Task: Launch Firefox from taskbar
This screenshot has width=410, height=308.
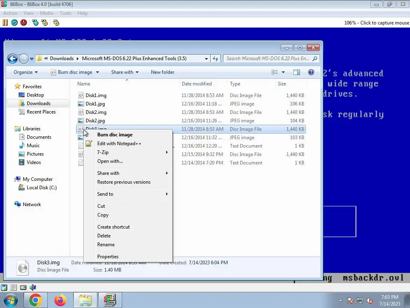Action: [x=60, y=300]
